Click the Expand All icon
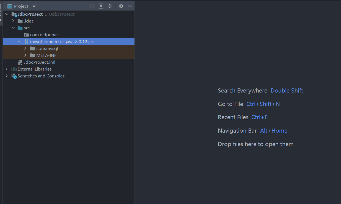 (101, 6)
